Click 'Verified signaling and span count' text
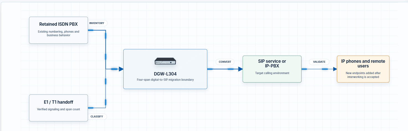This screenshot has width=408, height=131. pos(58,109)
